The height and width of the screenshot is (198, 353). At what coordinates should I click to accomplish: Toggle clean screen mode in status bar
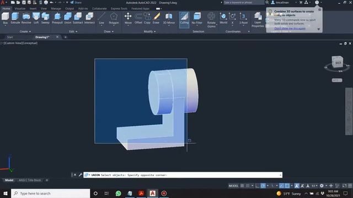pyautogui.click(x=344, y=186)
